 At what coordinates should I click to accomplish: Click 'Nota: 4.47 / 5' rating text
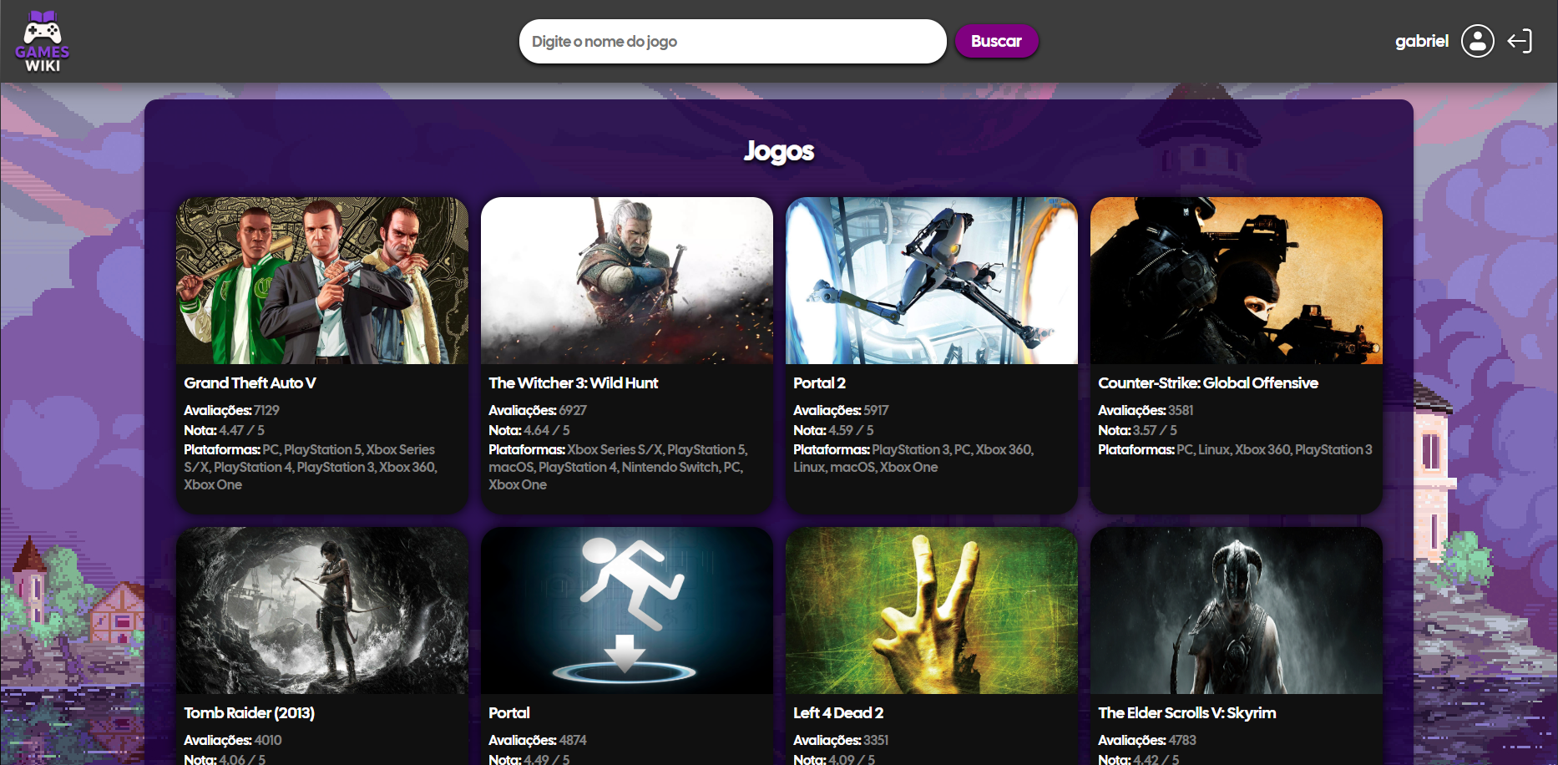(x=224, y=430)
